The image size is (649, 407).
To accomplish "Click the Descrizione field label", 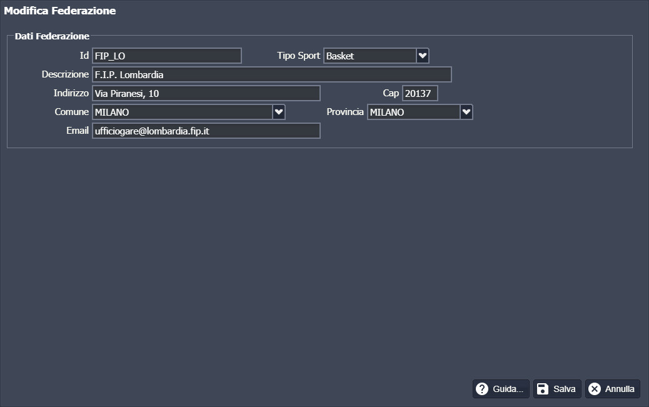I will pyautogui.click(x=65, y=74).
